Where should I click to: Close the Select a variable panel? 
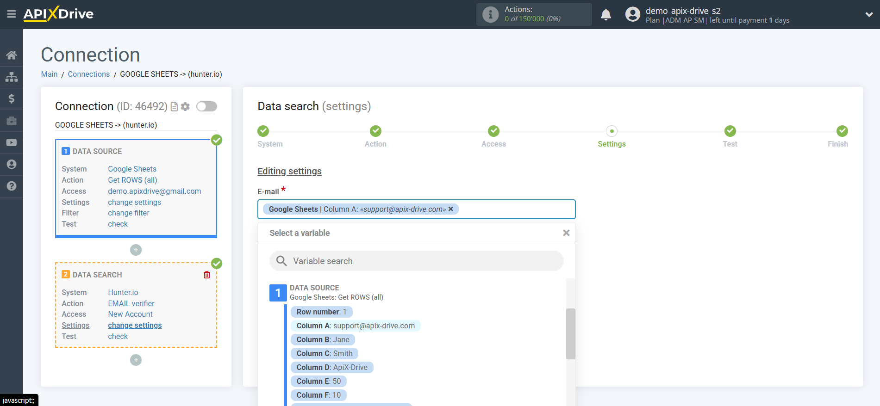pyautogui.click(x=566, y=233)
